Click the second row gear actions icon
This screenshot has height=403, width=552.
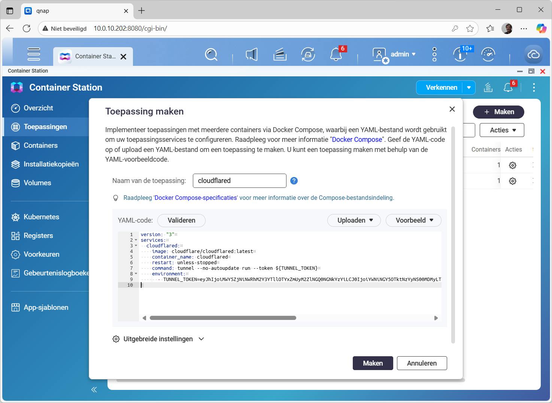[513, 181]
